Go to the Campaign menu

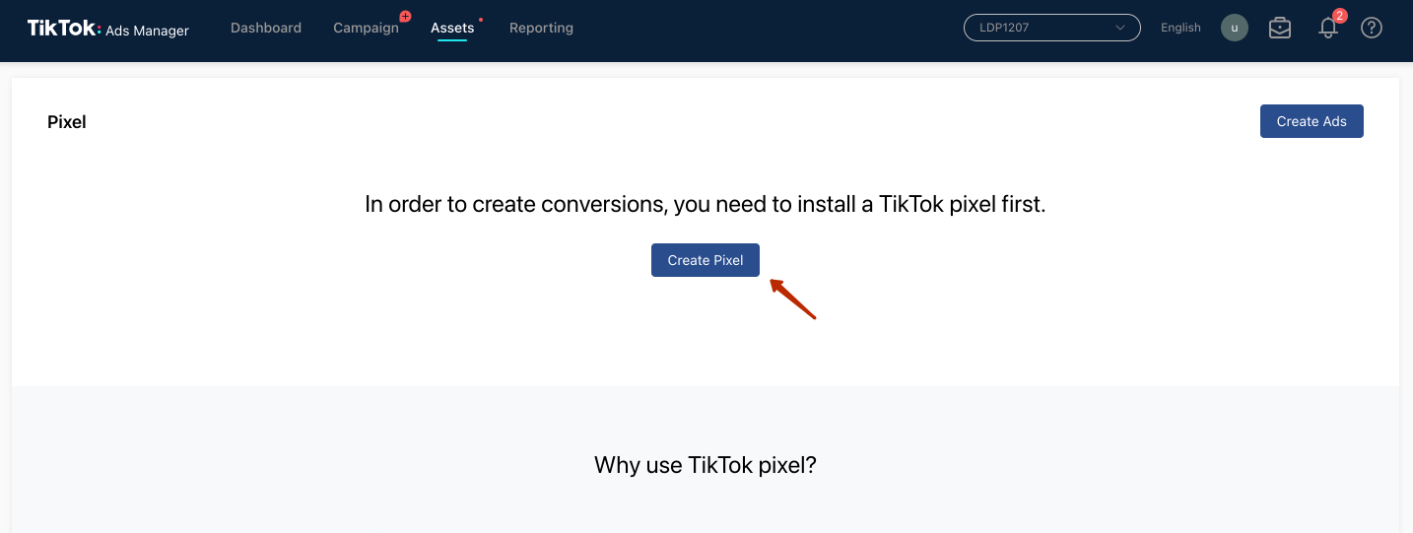(366, 28)
